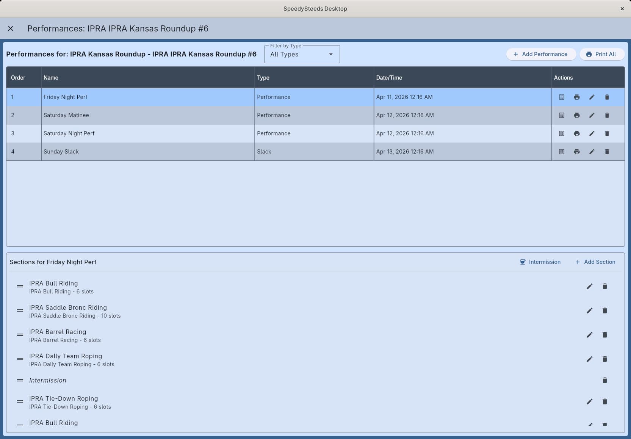Viewport: 631px width, 439px height.
Task: Edit the IPRA Barrel Racing section
Action: pyautogui.click(x=590, y=335)
